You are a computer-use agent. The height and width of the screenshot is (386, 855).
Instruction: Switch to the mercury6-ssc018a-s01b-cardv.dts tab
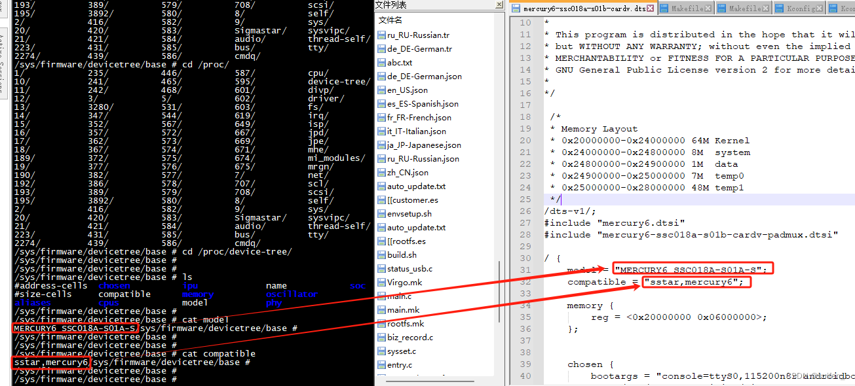pyautogui.click(x=583, y=9)
